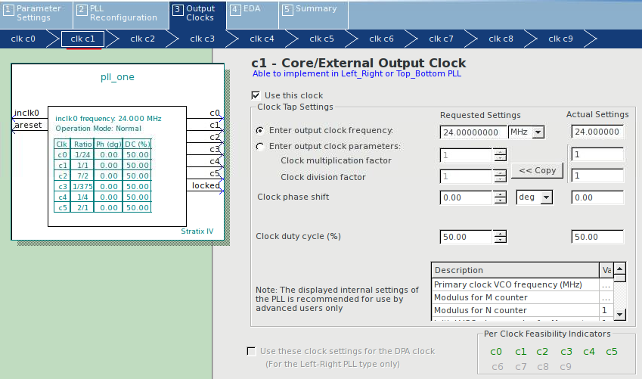Click the requested output frequency field
This screenshot has height=379, width=642.
(x=473, y=132)
